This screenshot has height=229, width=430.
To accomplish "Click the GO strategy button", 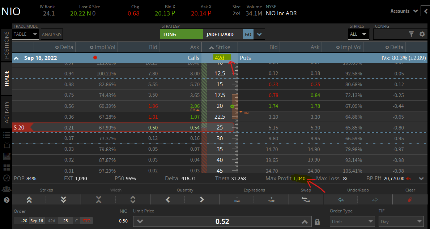I will 248,35.
